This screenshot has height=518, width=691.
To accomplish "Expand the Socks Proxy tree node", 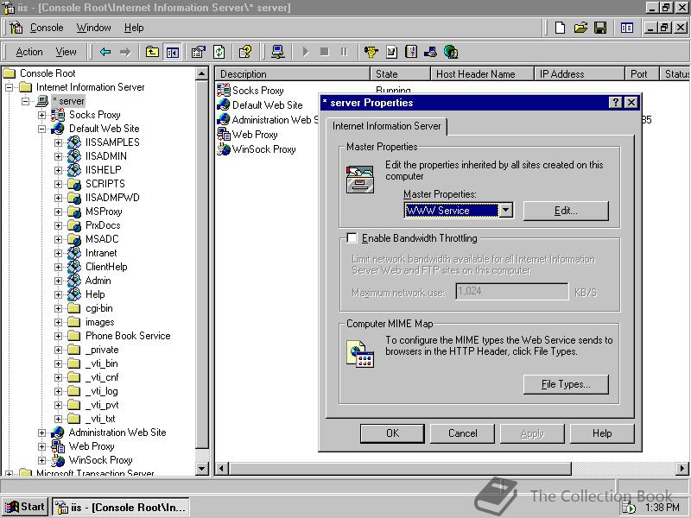I will [x=41, y=115].
